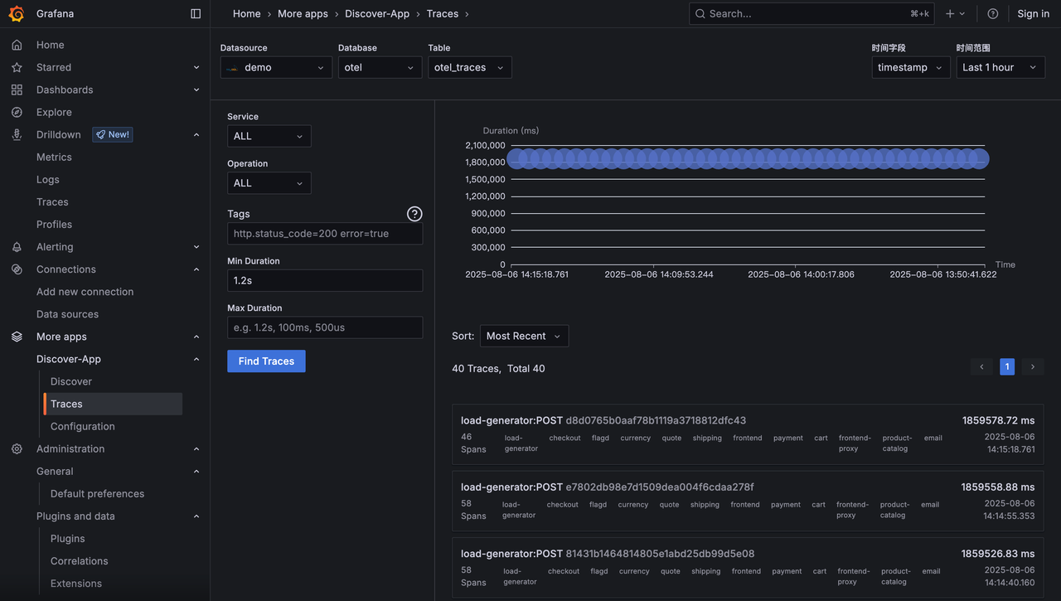Collapse the Connections section chevron
The image size is (1061, 601).
[x=196, y=269]
